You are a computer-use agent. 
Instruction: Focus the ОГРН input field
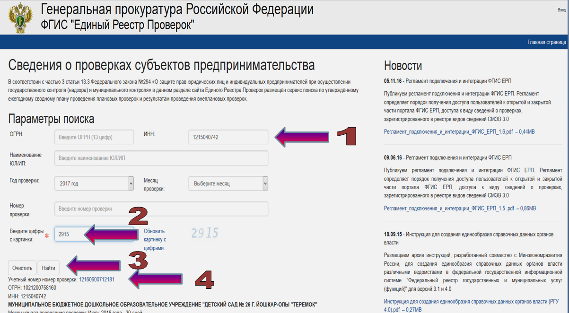click(x=94, y=137)
